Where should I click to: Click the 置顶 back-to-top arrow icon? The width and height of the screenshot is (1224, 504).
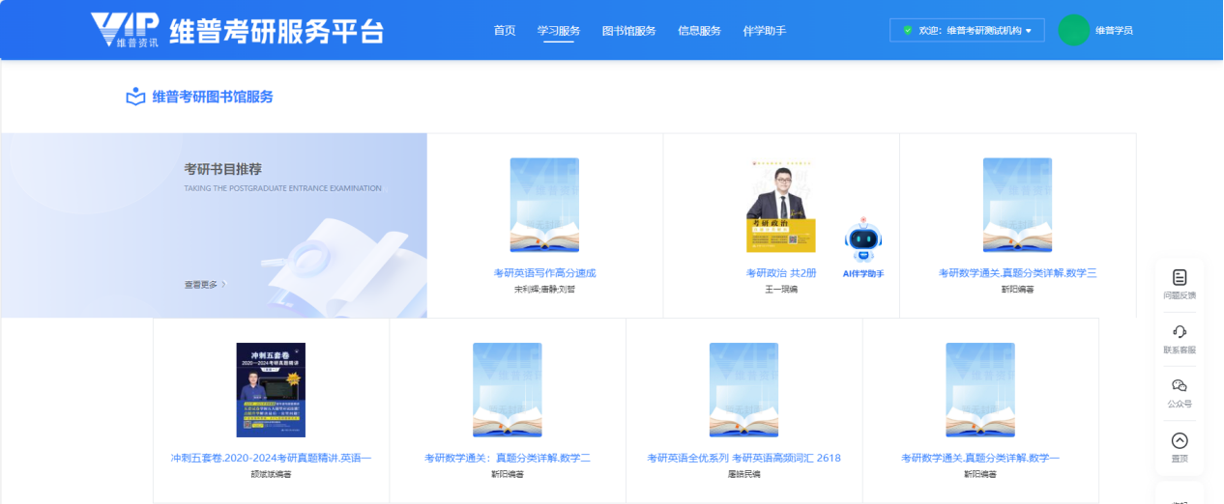coord(1179,441)
